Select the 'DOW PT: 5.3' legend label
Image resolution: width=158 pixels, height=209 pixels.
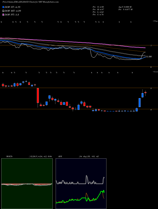click(12, 15)
